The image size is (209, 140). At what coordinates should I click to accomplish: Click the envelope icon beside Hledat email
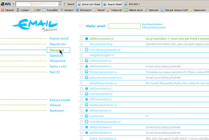pos(82,26)
